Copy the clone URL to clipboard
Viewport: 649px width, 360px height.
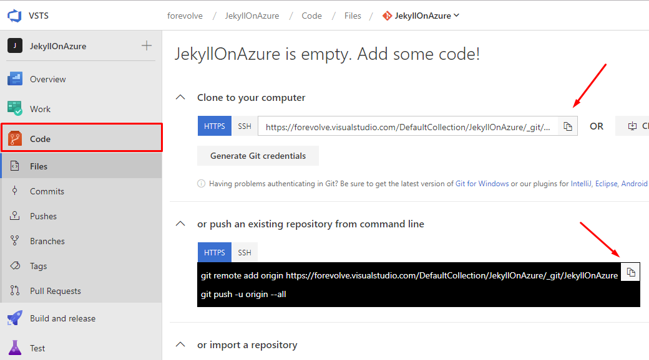(568, 126)
